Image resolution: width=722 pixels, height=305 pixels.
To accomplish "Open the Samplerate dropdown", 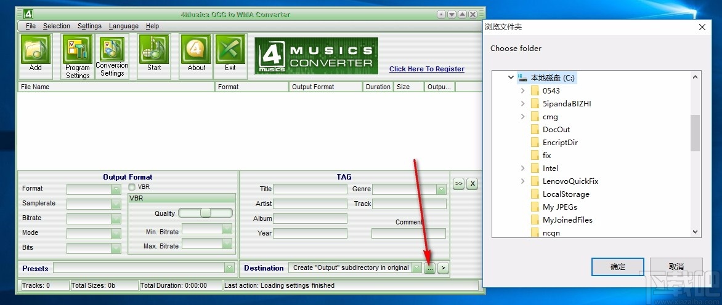I will (x=116, y=204).
